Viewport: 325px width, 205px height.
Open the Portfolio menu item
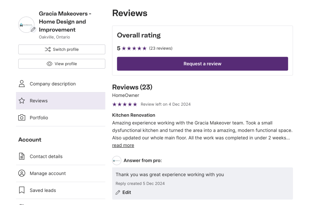[x=39, y=118]
